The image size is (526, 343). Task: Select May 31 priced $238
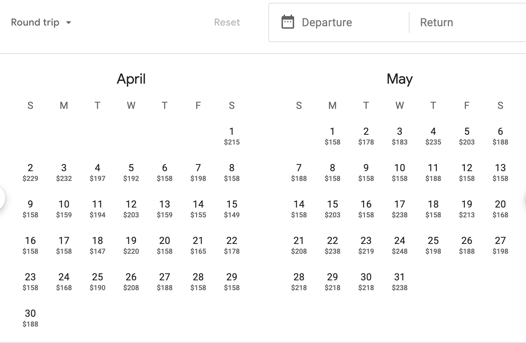[400, 281]
